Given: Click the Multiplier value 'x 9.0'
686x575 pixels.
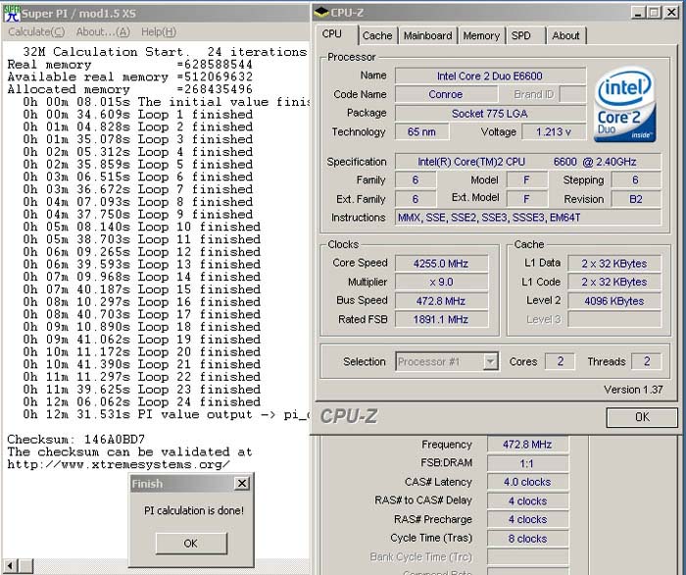Looking at the screenshot, I should coord(441,282).
